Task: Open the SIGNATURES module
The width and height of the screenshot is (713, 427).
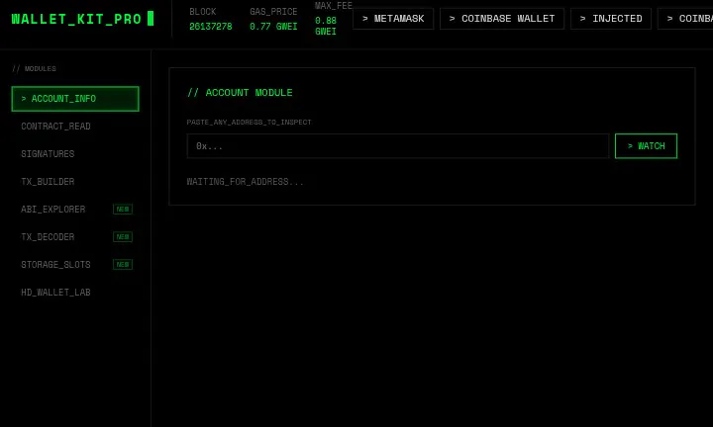Action: tap(75, 154)
